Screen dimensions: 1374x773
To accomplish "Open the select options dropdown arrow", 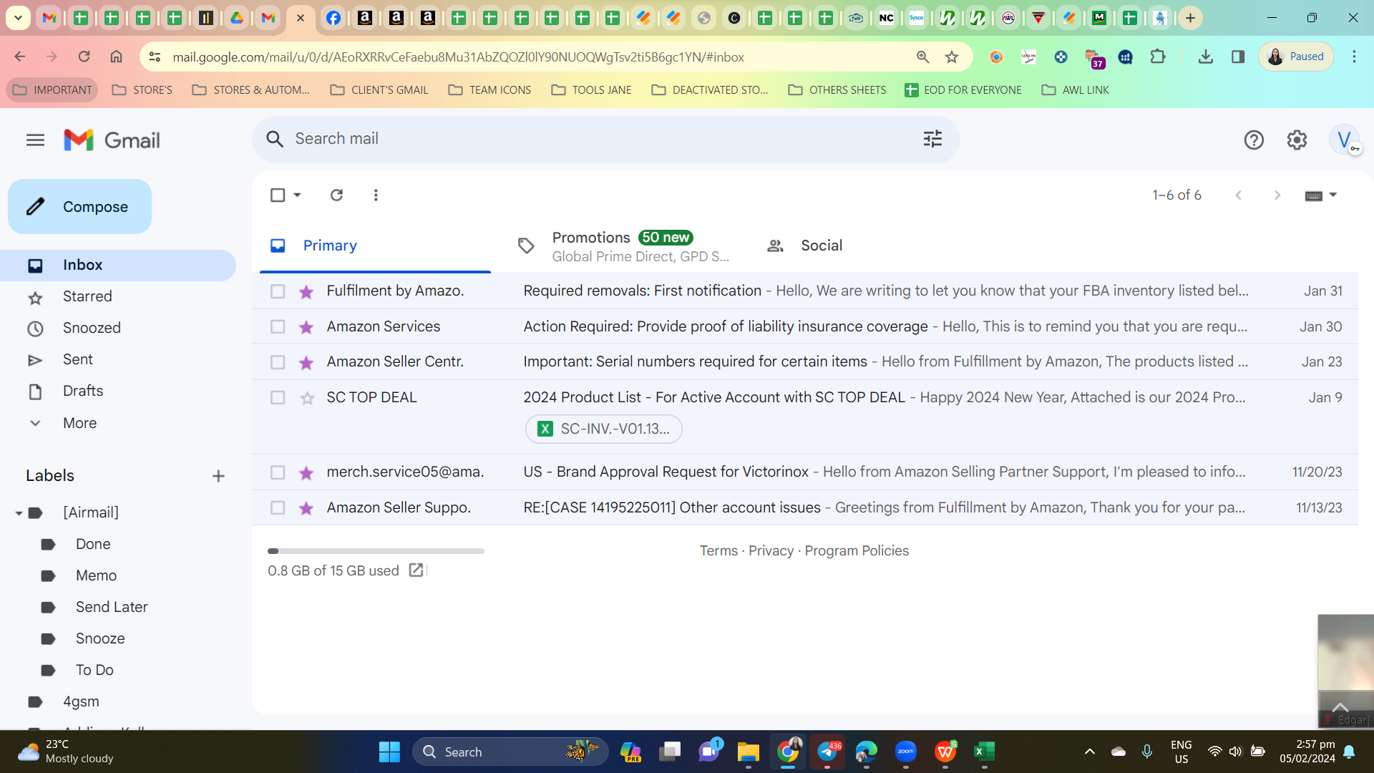I will click(x=297, y=195).
